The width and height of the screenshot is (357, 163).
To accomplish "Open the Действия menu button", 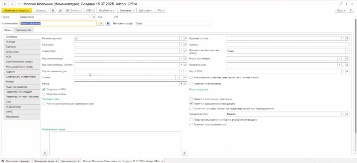I will click(x=145, y=10).
